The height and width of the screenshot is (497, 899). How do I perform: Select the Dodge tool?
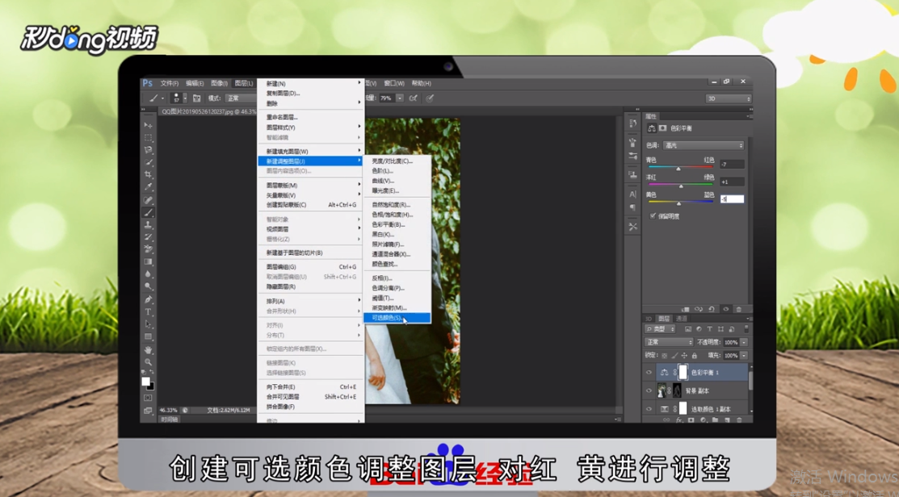148,286
